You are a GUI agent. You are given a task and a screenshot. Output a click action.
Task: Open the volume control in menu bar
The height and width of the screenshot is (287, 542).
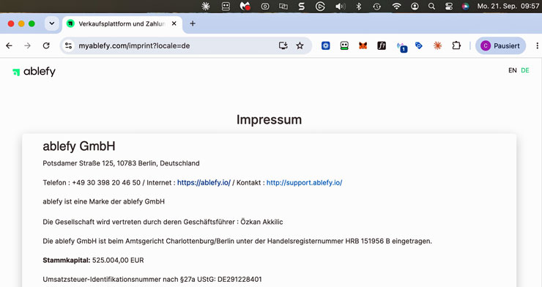coord(340,6)
